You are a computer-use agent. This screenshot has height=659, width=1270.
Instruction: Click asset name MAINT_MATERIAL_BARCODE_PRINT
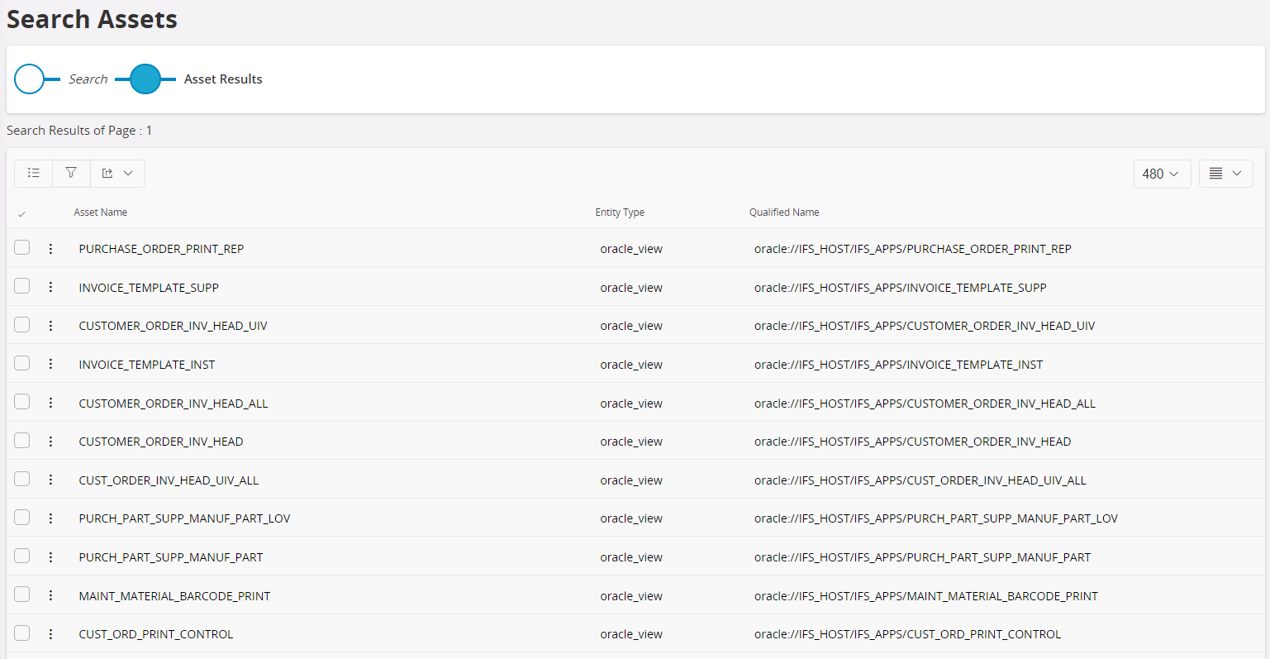pos(174,596)
